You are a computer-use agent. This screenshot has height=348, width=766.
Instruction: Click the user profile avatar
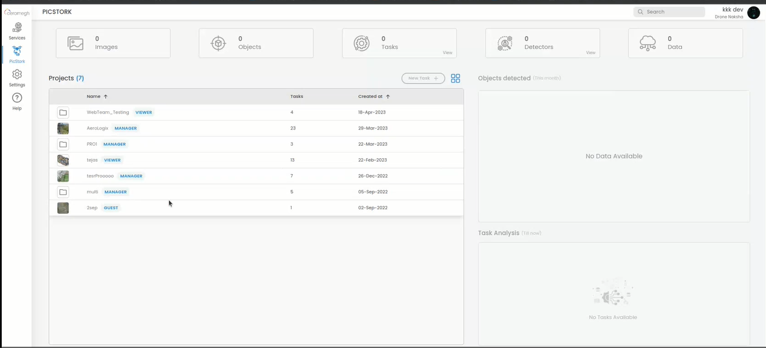click(753, 13)
